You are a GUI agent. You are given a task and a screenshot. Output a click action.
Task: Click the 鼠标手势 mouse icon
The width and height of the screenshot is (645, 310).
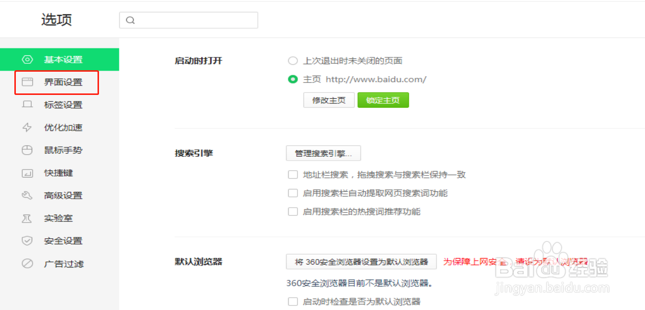click(27, 150)
